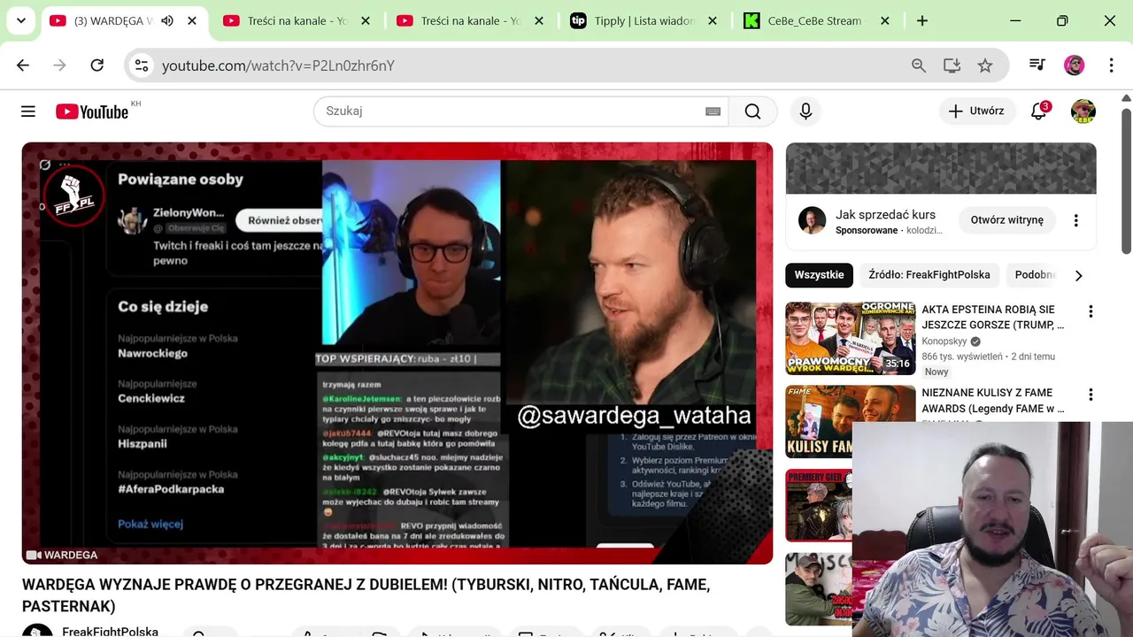The width and height of the screenshot is (1133, 637).
Task: Click the install app icon in address bar
Action: tap(952, 65)
